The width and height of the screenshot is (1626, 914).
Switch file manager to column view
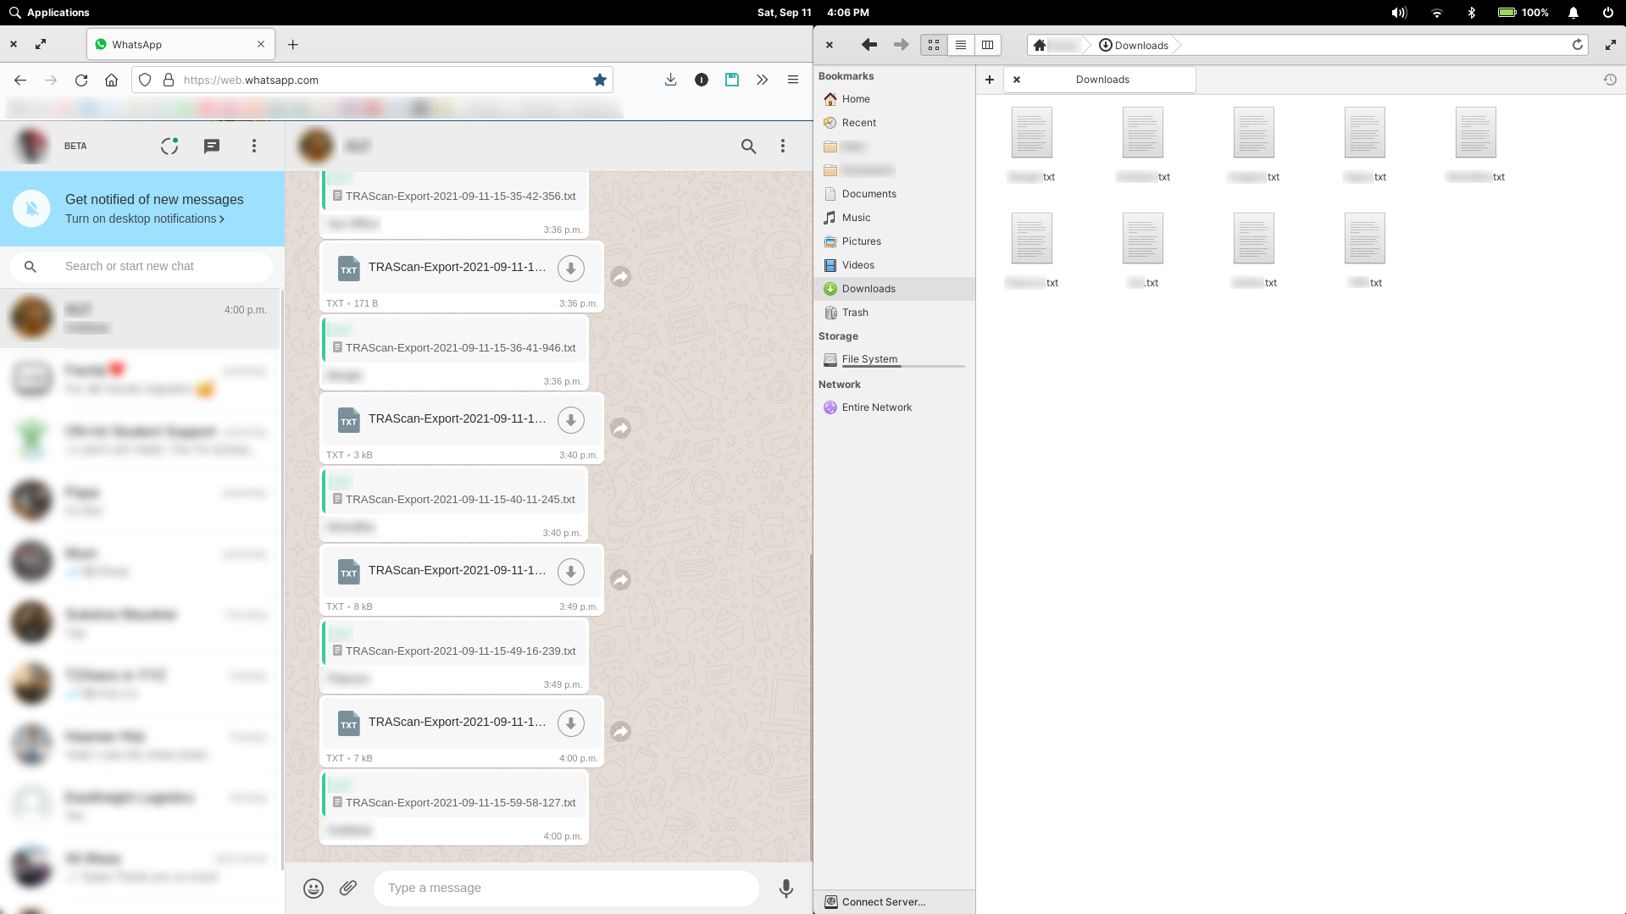pos(987,45)
